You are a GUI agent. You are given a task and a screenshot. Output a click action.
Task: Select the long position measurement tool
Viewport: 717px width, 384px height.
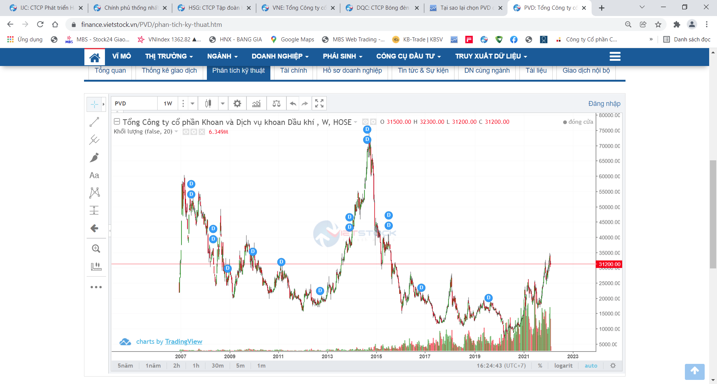94,210
